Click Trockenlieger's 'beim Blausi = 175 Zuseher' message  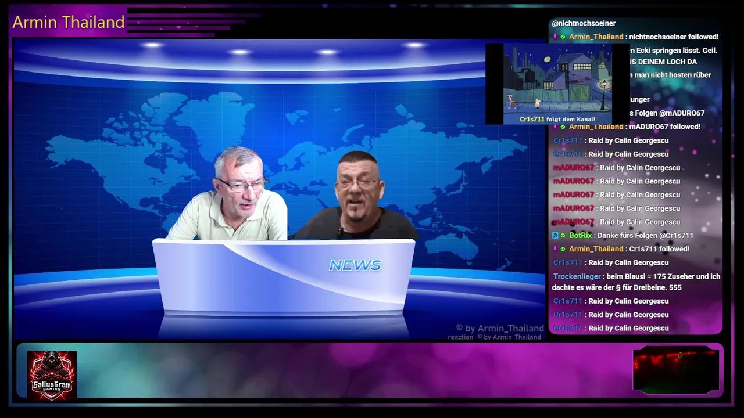click(636, 282)
